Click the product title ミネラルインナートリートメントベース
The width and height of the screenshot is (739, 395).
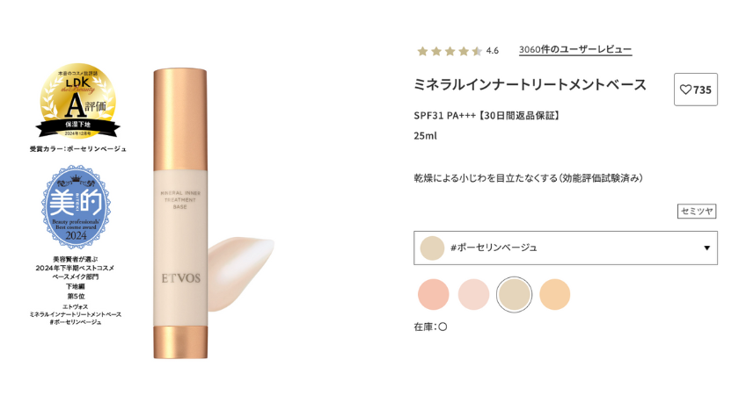point(530,84)
